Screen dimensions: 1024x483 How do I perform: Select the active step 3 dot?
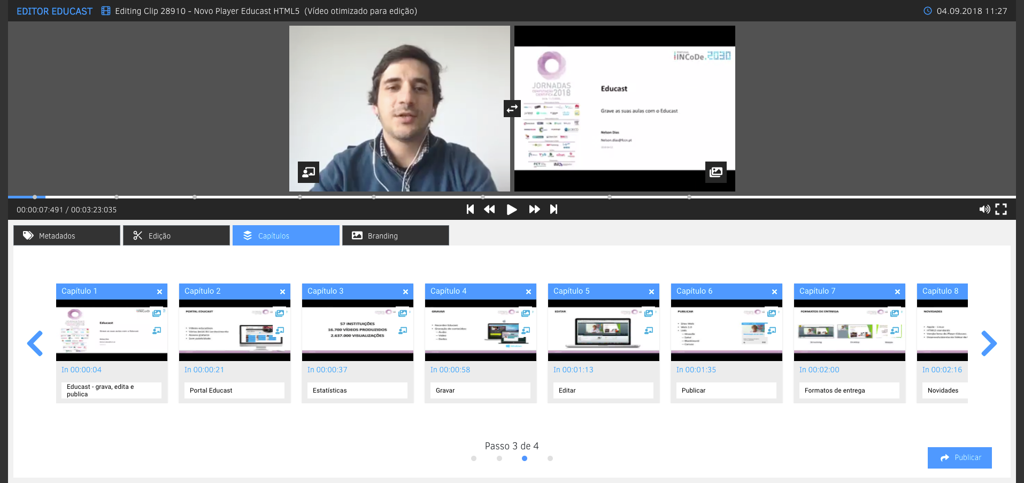(525, 458)
